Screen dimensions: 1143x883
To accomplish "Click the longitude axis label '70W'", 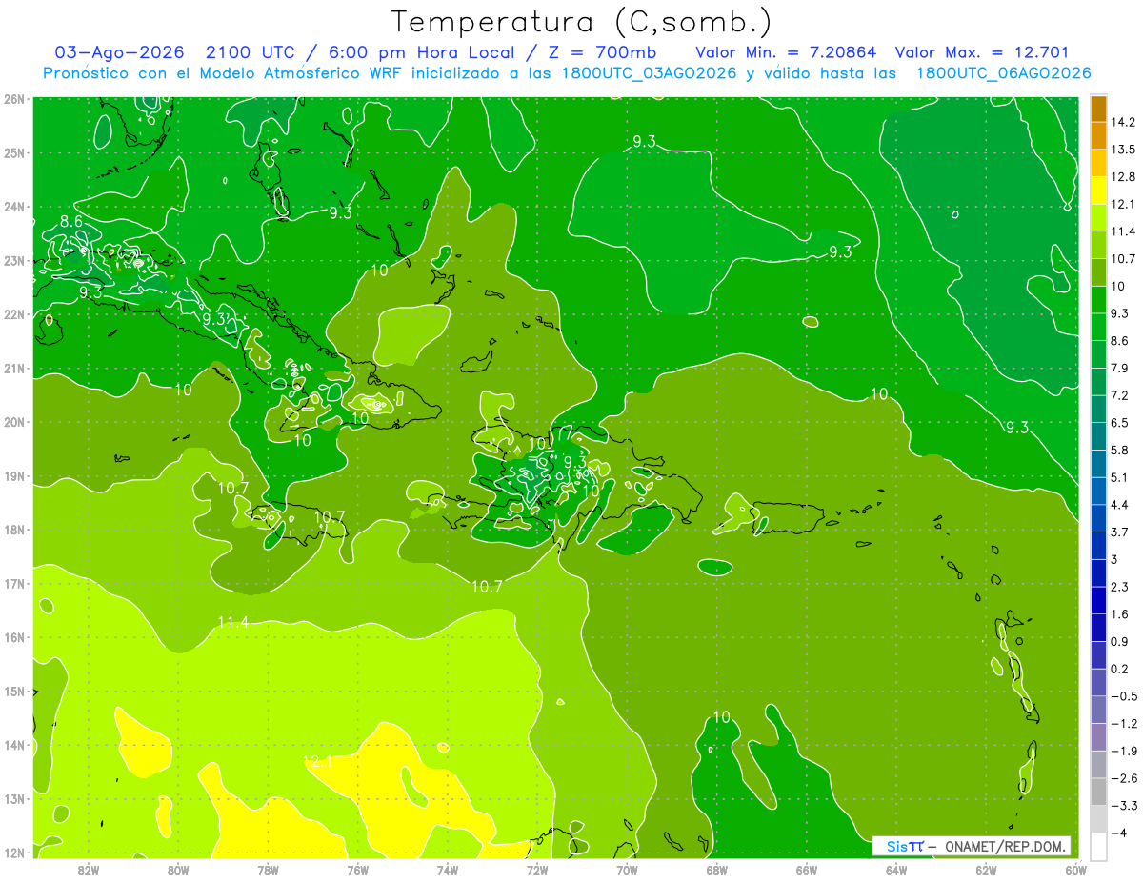I will click(x=627, y=869).
